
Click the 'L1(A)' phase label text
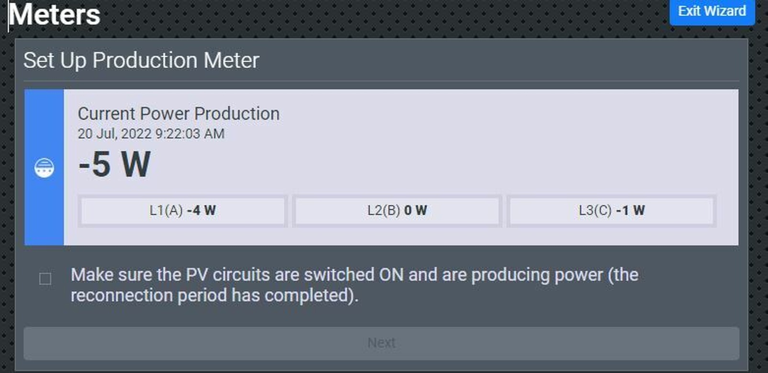pyautogui.click(x=166, y=211)
